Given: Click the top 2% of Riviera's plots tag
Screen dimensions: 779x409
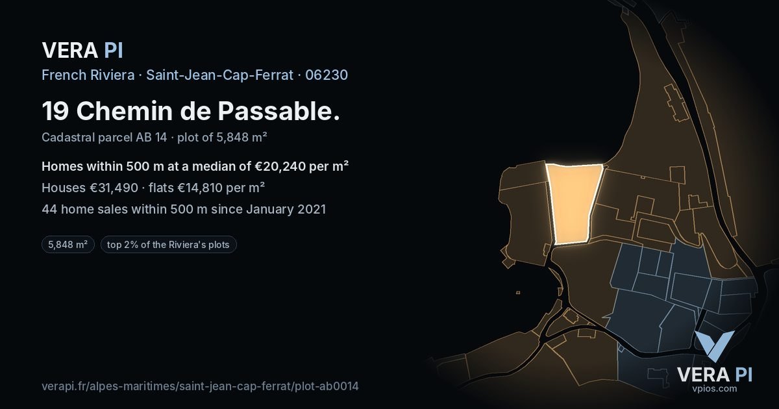Looking at the screenshot, I should [169, 245].
